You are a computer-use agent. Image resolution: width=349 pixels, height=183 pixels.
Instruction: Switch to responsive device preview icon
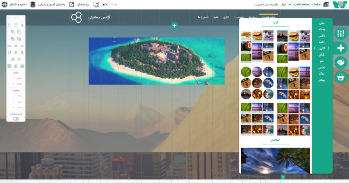(x=96, y=5)
